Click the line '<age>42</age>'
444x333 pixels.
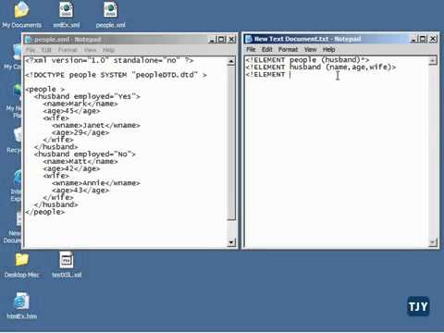(71, 168)
